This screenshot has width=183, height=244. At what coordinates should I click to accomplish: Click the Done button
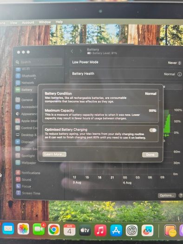pos(150,154)
